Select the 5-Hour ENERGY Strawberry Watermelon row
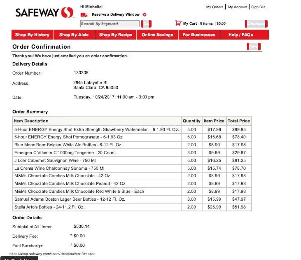Viewport: 301px width, 260px height. pos(132,129)
